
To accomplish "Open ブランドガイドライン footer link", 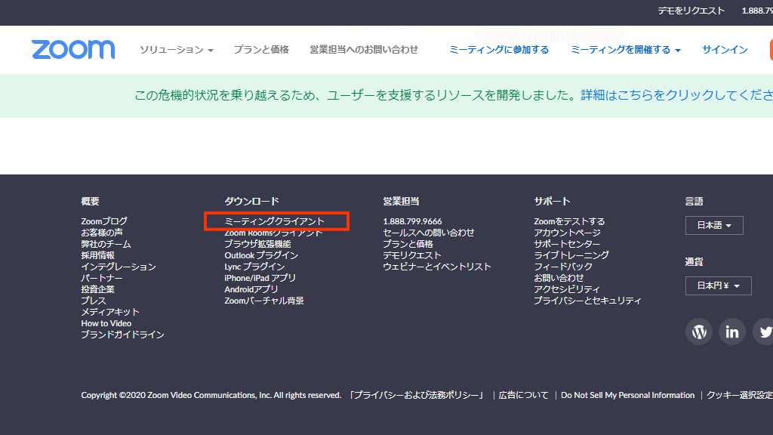I will (122, 335).
